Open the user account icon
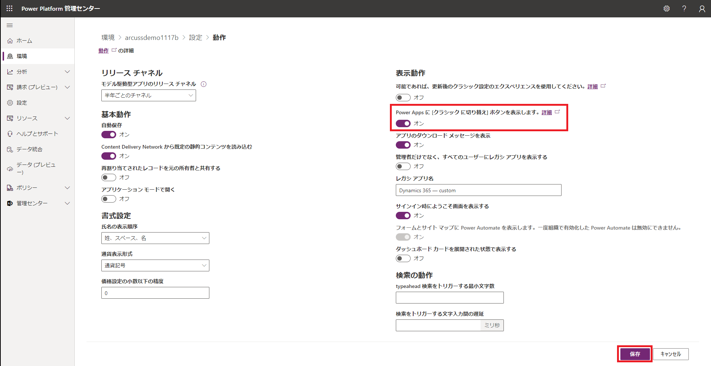Screen dimensions: 711x366 click(702, 9)
